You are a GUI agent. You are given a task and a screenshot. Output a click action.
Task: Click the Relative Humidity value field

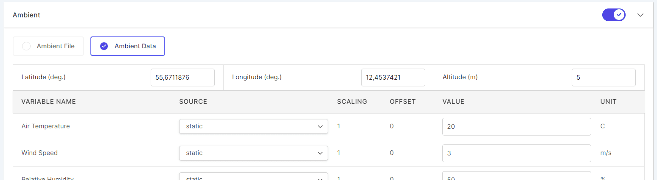(x=517, y=177)
